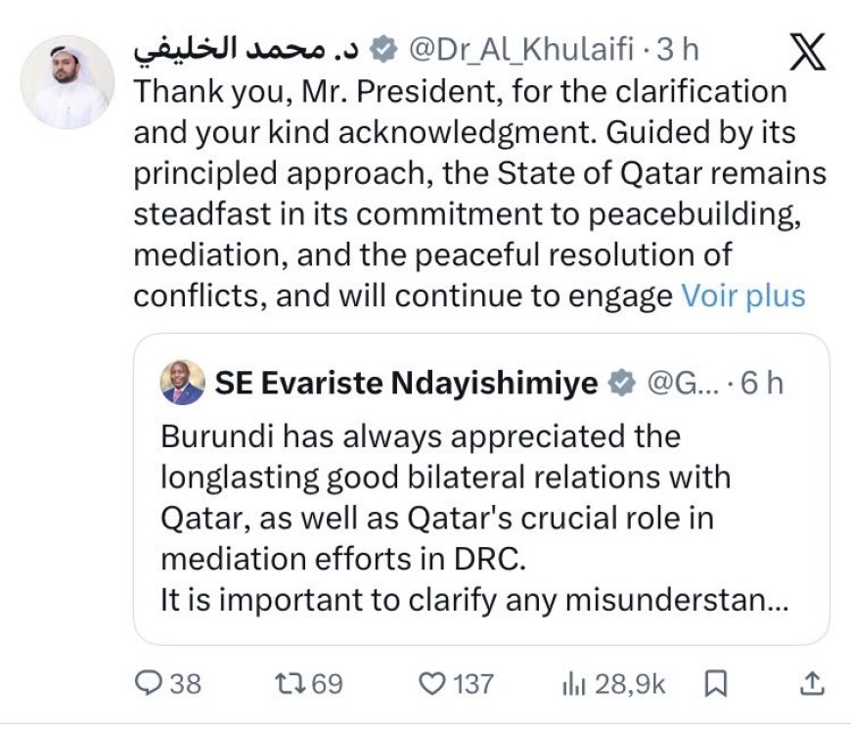851x732 pixels.
Task: Click the share upload icon
Action: [x=811, y=681]
